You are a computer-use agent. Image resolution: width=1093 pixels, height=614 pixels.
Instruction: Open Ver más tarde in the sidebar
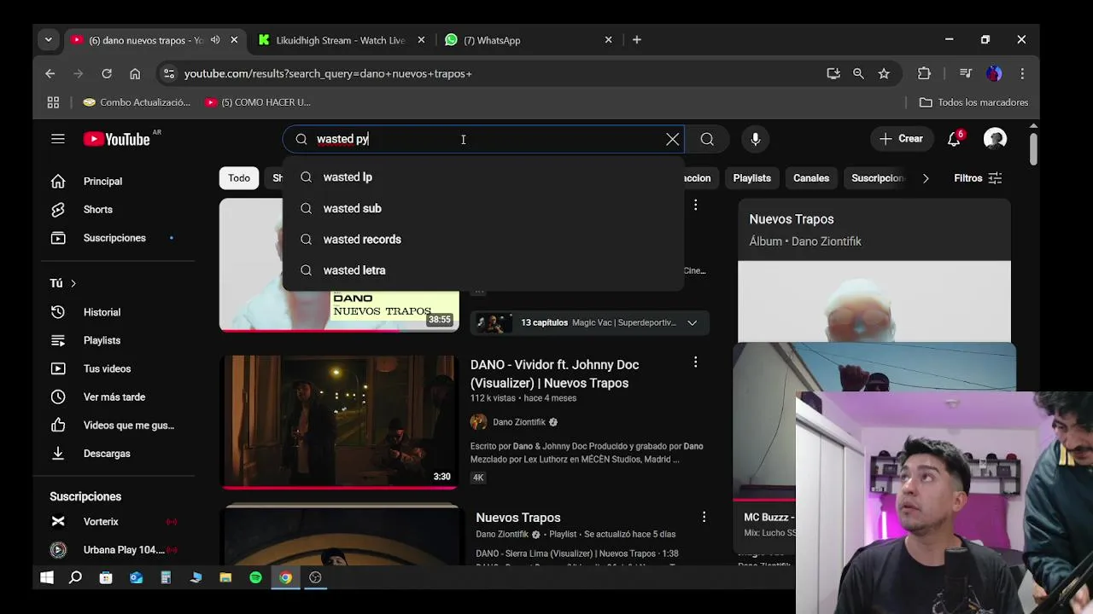click(x=114, y=397)
